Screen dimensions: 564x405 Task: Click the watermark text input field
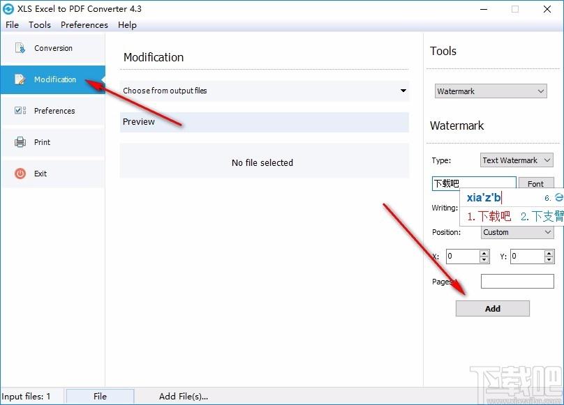(x=474, y=183)
